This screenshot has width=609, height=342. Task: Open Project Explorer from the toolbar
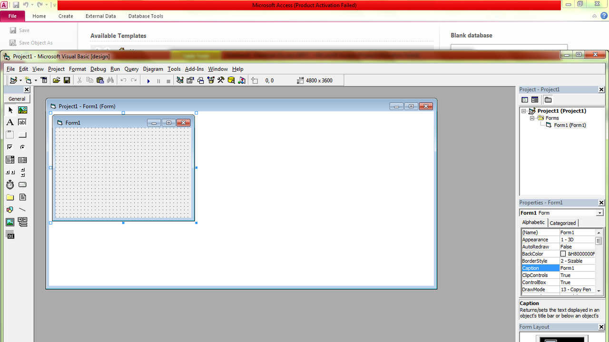[x=180, y=81]
